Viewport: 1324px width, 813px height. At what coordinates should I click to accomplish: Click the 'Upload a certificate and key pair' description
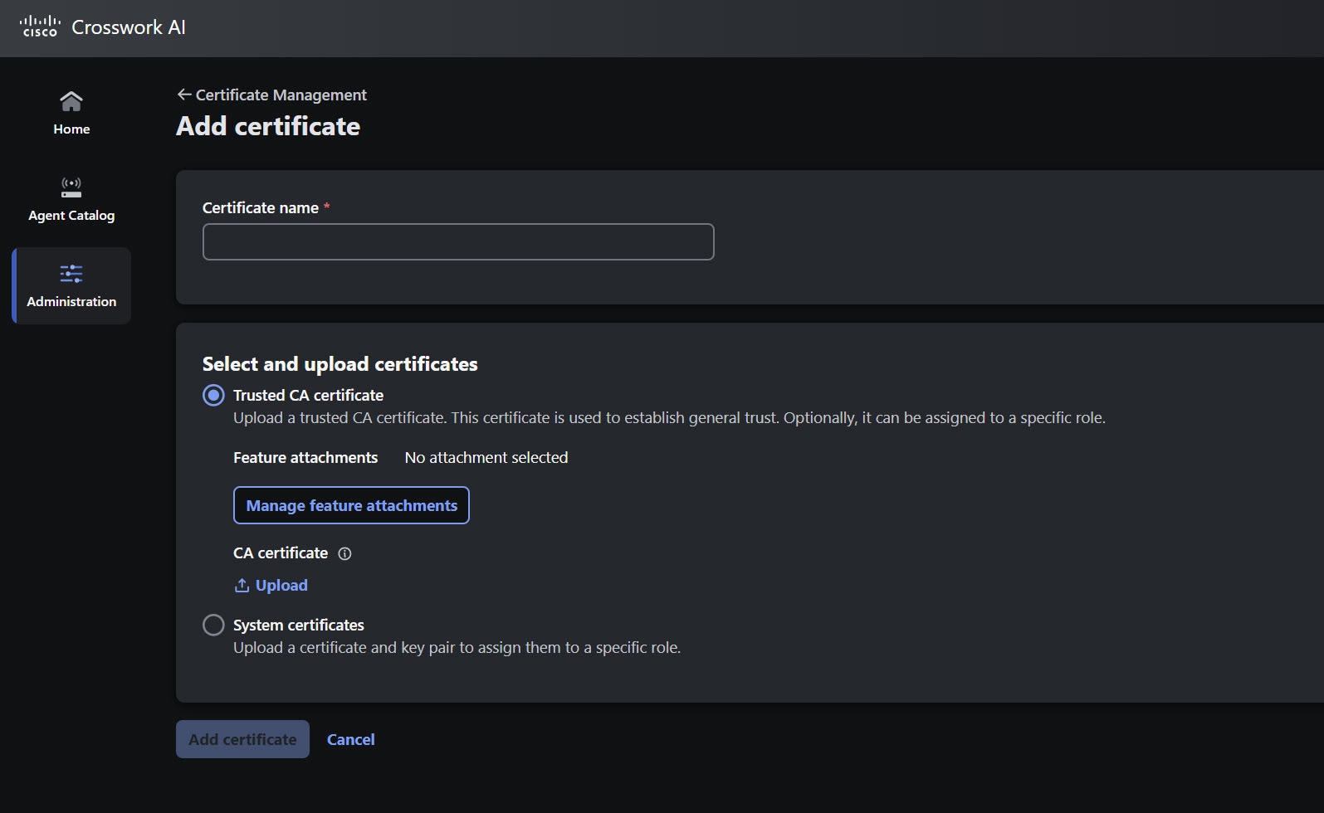coord(457,648)
